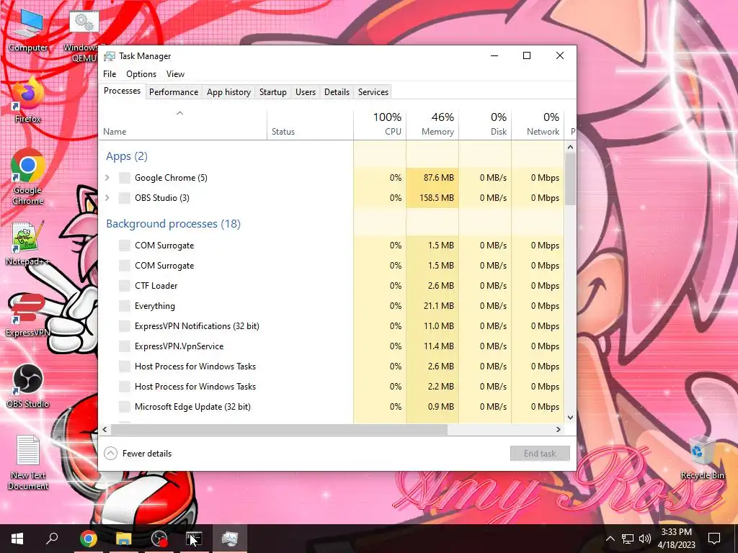Switch to the Services tab
The height and width of the screenshot is (553, 738).
point(373,92)
